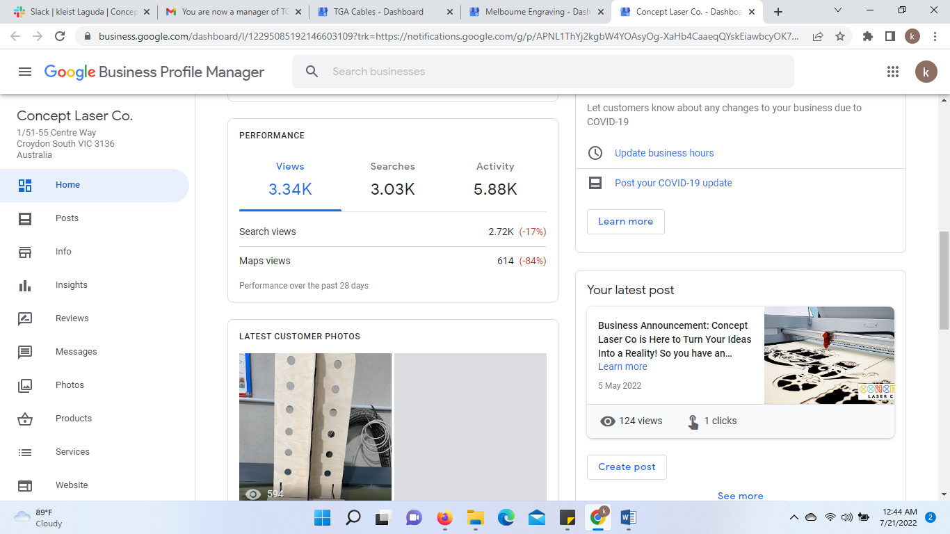Open the Windows Start menu
Viewport: 950px width, 534px height.
pos(322,517)
